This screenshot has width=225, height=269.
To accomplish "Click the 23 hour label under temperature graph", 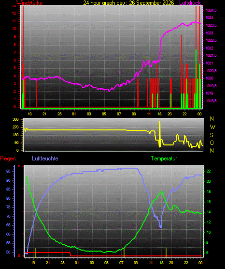I will 62,263.
